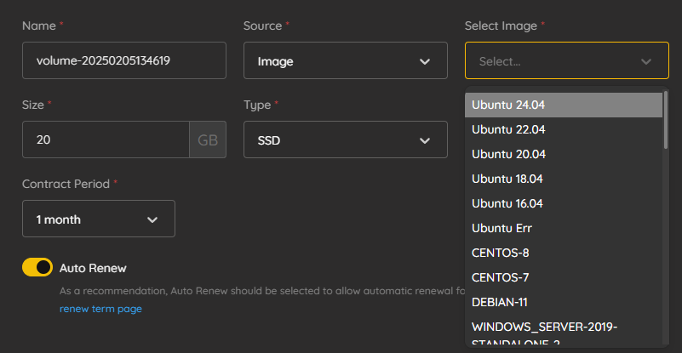Pick CENTOS-7 from the list
The width and height of the screenshot is (682, 353).
564,277
